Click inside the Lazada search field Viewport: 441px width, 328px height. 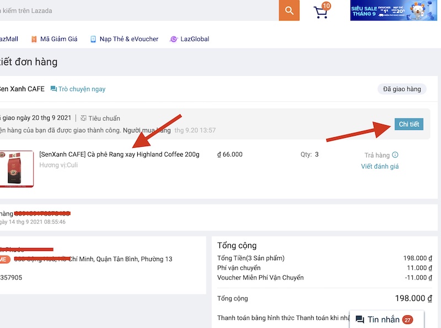[138, 10]
